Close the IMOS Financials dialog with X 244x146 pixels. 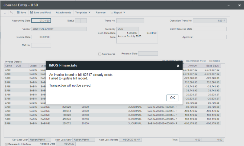(x=178, y=66)
